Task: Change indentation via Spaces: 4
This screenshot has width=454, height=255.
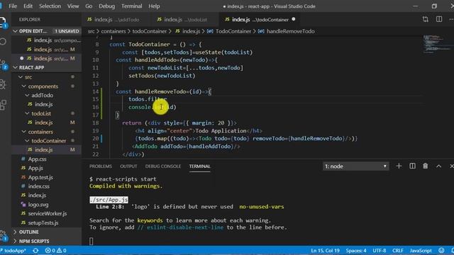Action: click(x=356, y=250)
